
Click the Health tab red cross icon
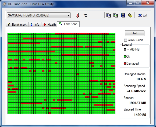coord(44,25)
